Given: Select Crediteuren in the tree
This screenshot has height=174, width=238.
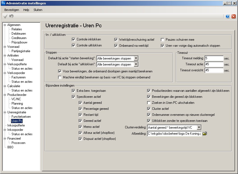Looking at the screenshot, I should (x=19, y=38).
